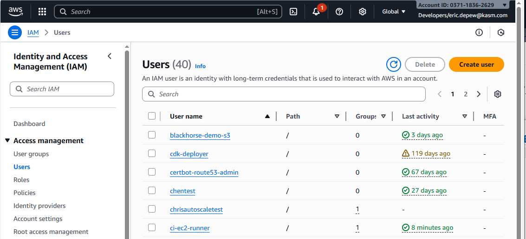Select the checkbox next to chentest
Screen dimensions: 526x239
pos(152,190)
